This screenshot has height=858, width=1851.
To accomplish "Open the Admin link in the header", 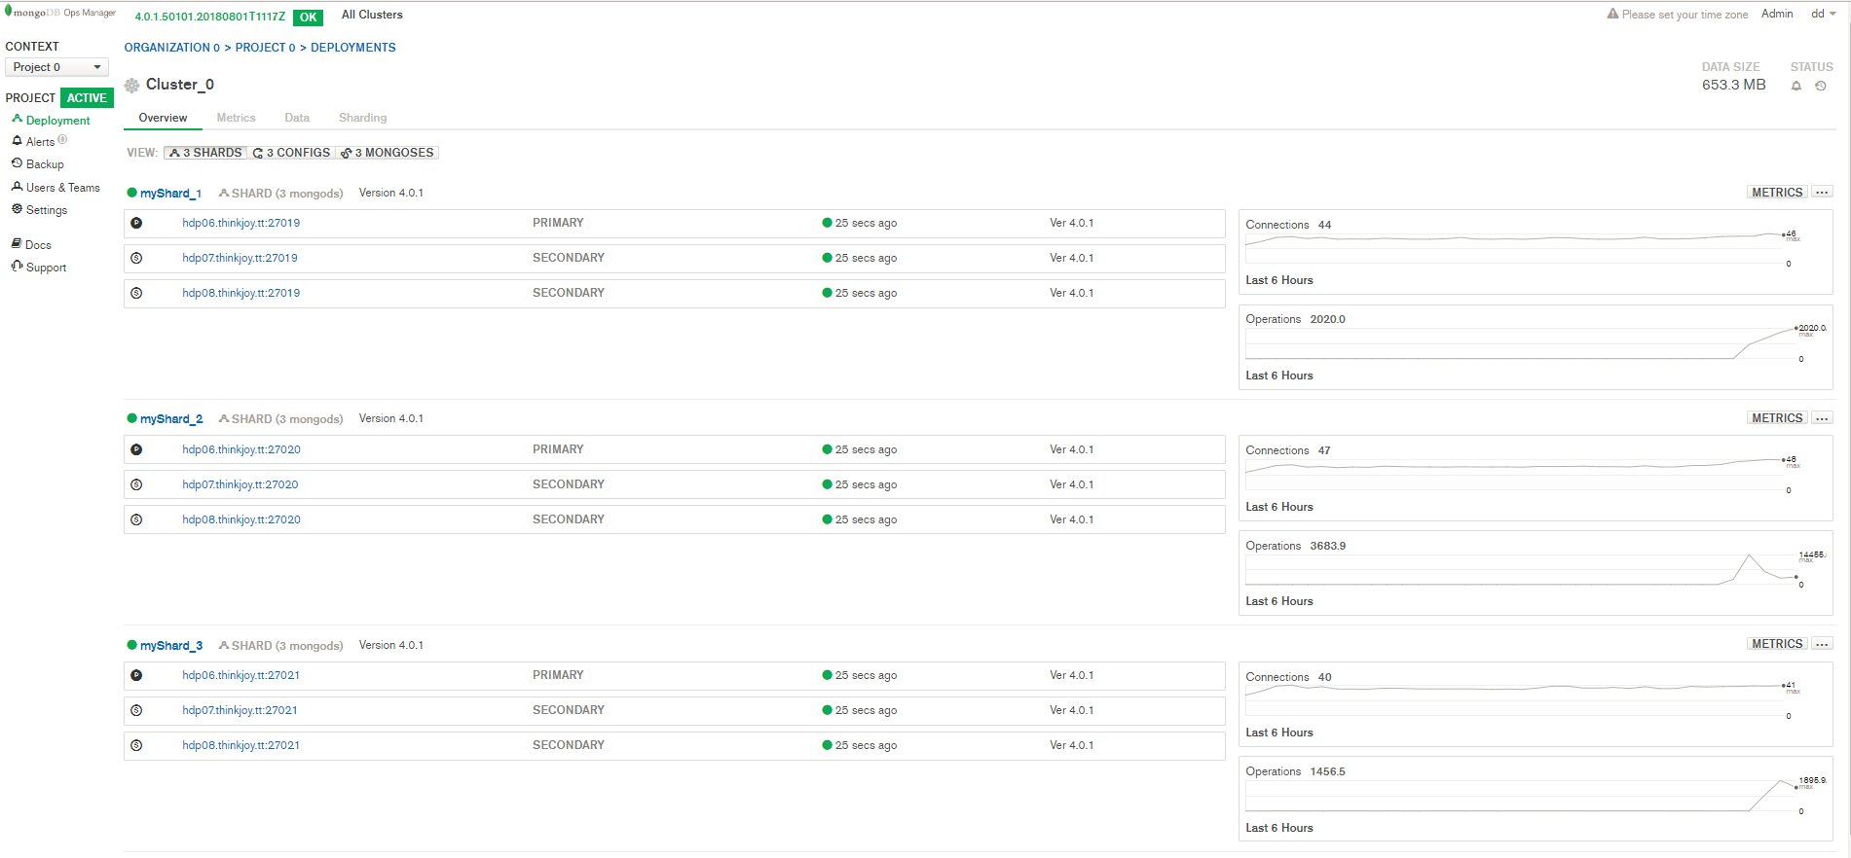I will 1777,14.
